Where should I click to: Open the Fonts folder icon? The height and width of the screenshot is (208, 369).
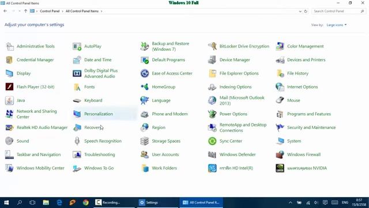coord(77,87)
